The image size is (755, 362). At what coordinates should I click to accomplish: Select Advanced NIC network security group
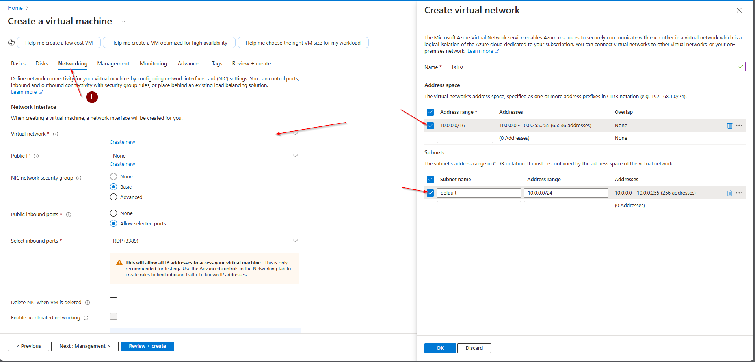coord(113,197)
